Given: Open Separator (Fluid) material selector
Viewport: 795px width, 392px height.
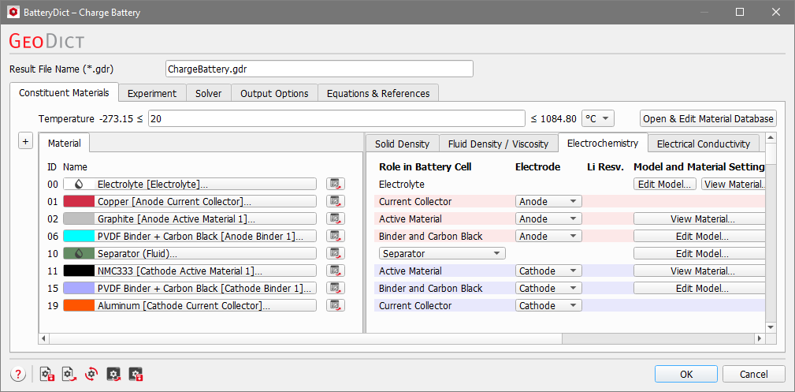Looking at the screenshot, I should pyautogui.click(x=190, y=253).
